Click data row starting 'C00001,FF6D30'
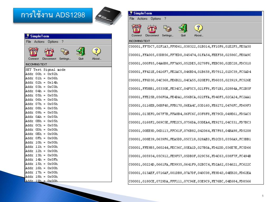 [190, 80]
